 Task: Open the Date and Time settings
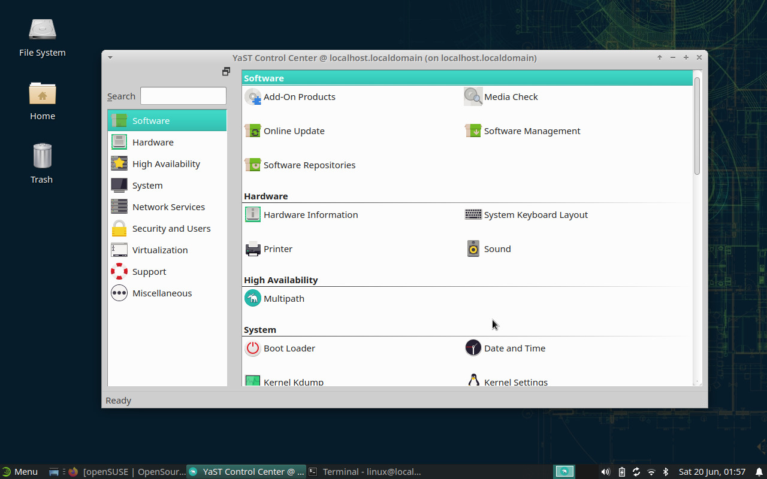(514, 348)
